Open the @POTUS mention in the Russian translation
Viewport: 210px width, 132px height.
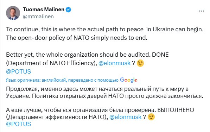(x=19, y=124)
